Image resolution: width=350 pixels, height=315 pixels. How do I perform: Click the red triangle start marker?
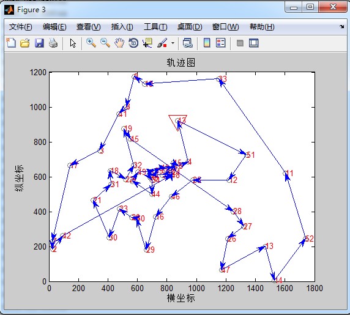pos(177,123)
